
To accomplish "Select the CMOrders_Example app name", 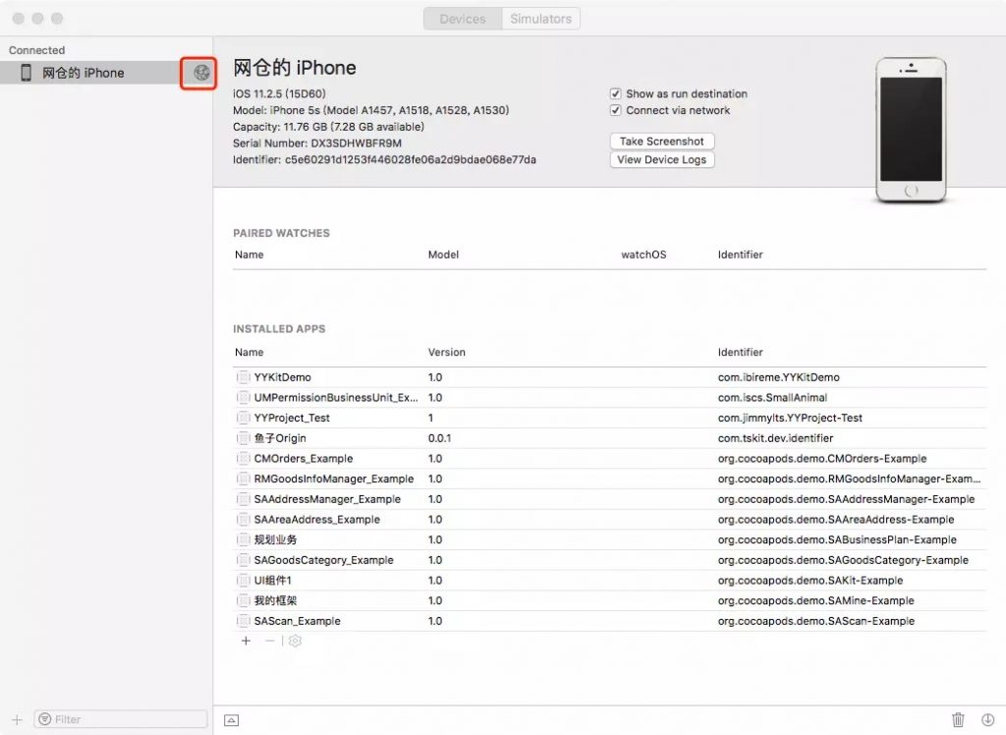I will click(x=304, y=458).
